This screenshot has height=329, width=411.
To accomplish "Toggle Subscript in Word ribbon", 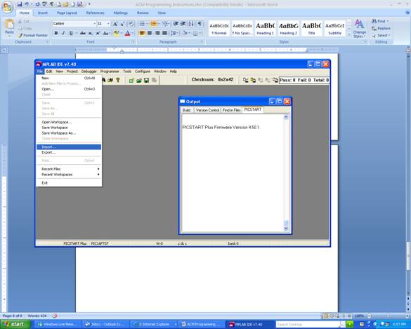I will tap(91, 33).
